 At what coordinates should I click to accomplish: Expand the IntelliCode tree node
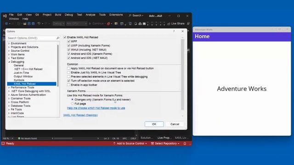9,113
